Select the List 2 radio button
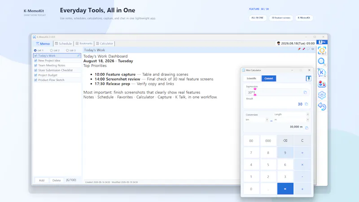Viewport: 359px width, 202px height. tap(51, 50)
